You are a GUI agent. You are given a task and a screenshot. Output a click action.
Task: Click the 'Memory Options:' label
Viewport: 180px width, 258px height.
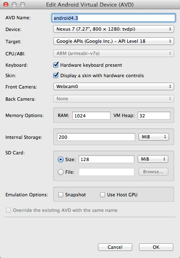pyautogui.click(x=25, y=115)
